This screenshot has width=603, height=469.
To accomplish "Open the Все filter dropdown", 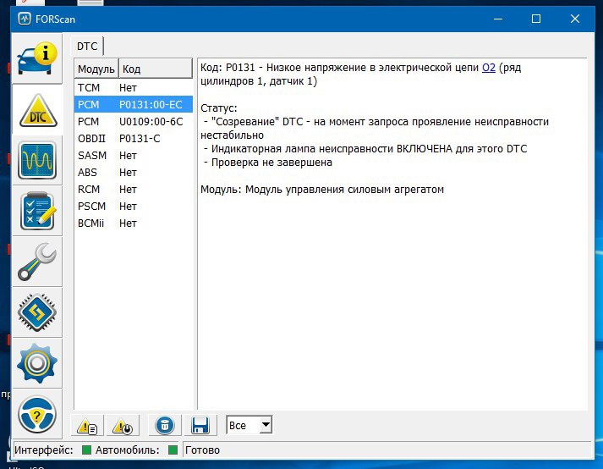I will tap(249, 425).
